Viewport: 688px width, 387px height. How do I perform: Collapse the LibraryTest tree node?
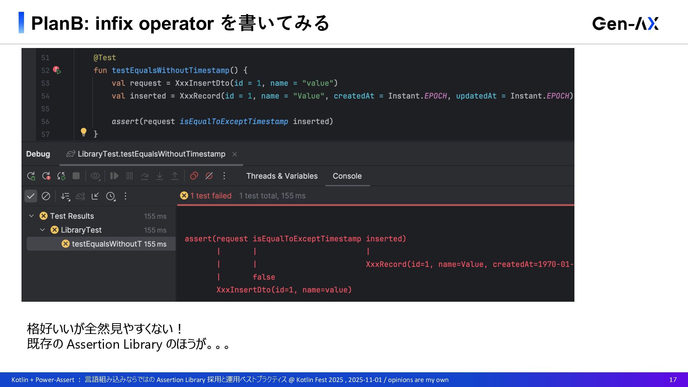(x=42, y=230)
